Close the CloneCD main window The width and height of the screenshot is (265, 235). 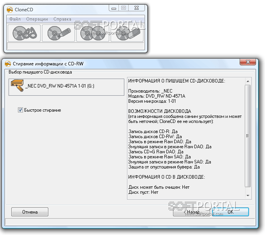pos(136,8)
